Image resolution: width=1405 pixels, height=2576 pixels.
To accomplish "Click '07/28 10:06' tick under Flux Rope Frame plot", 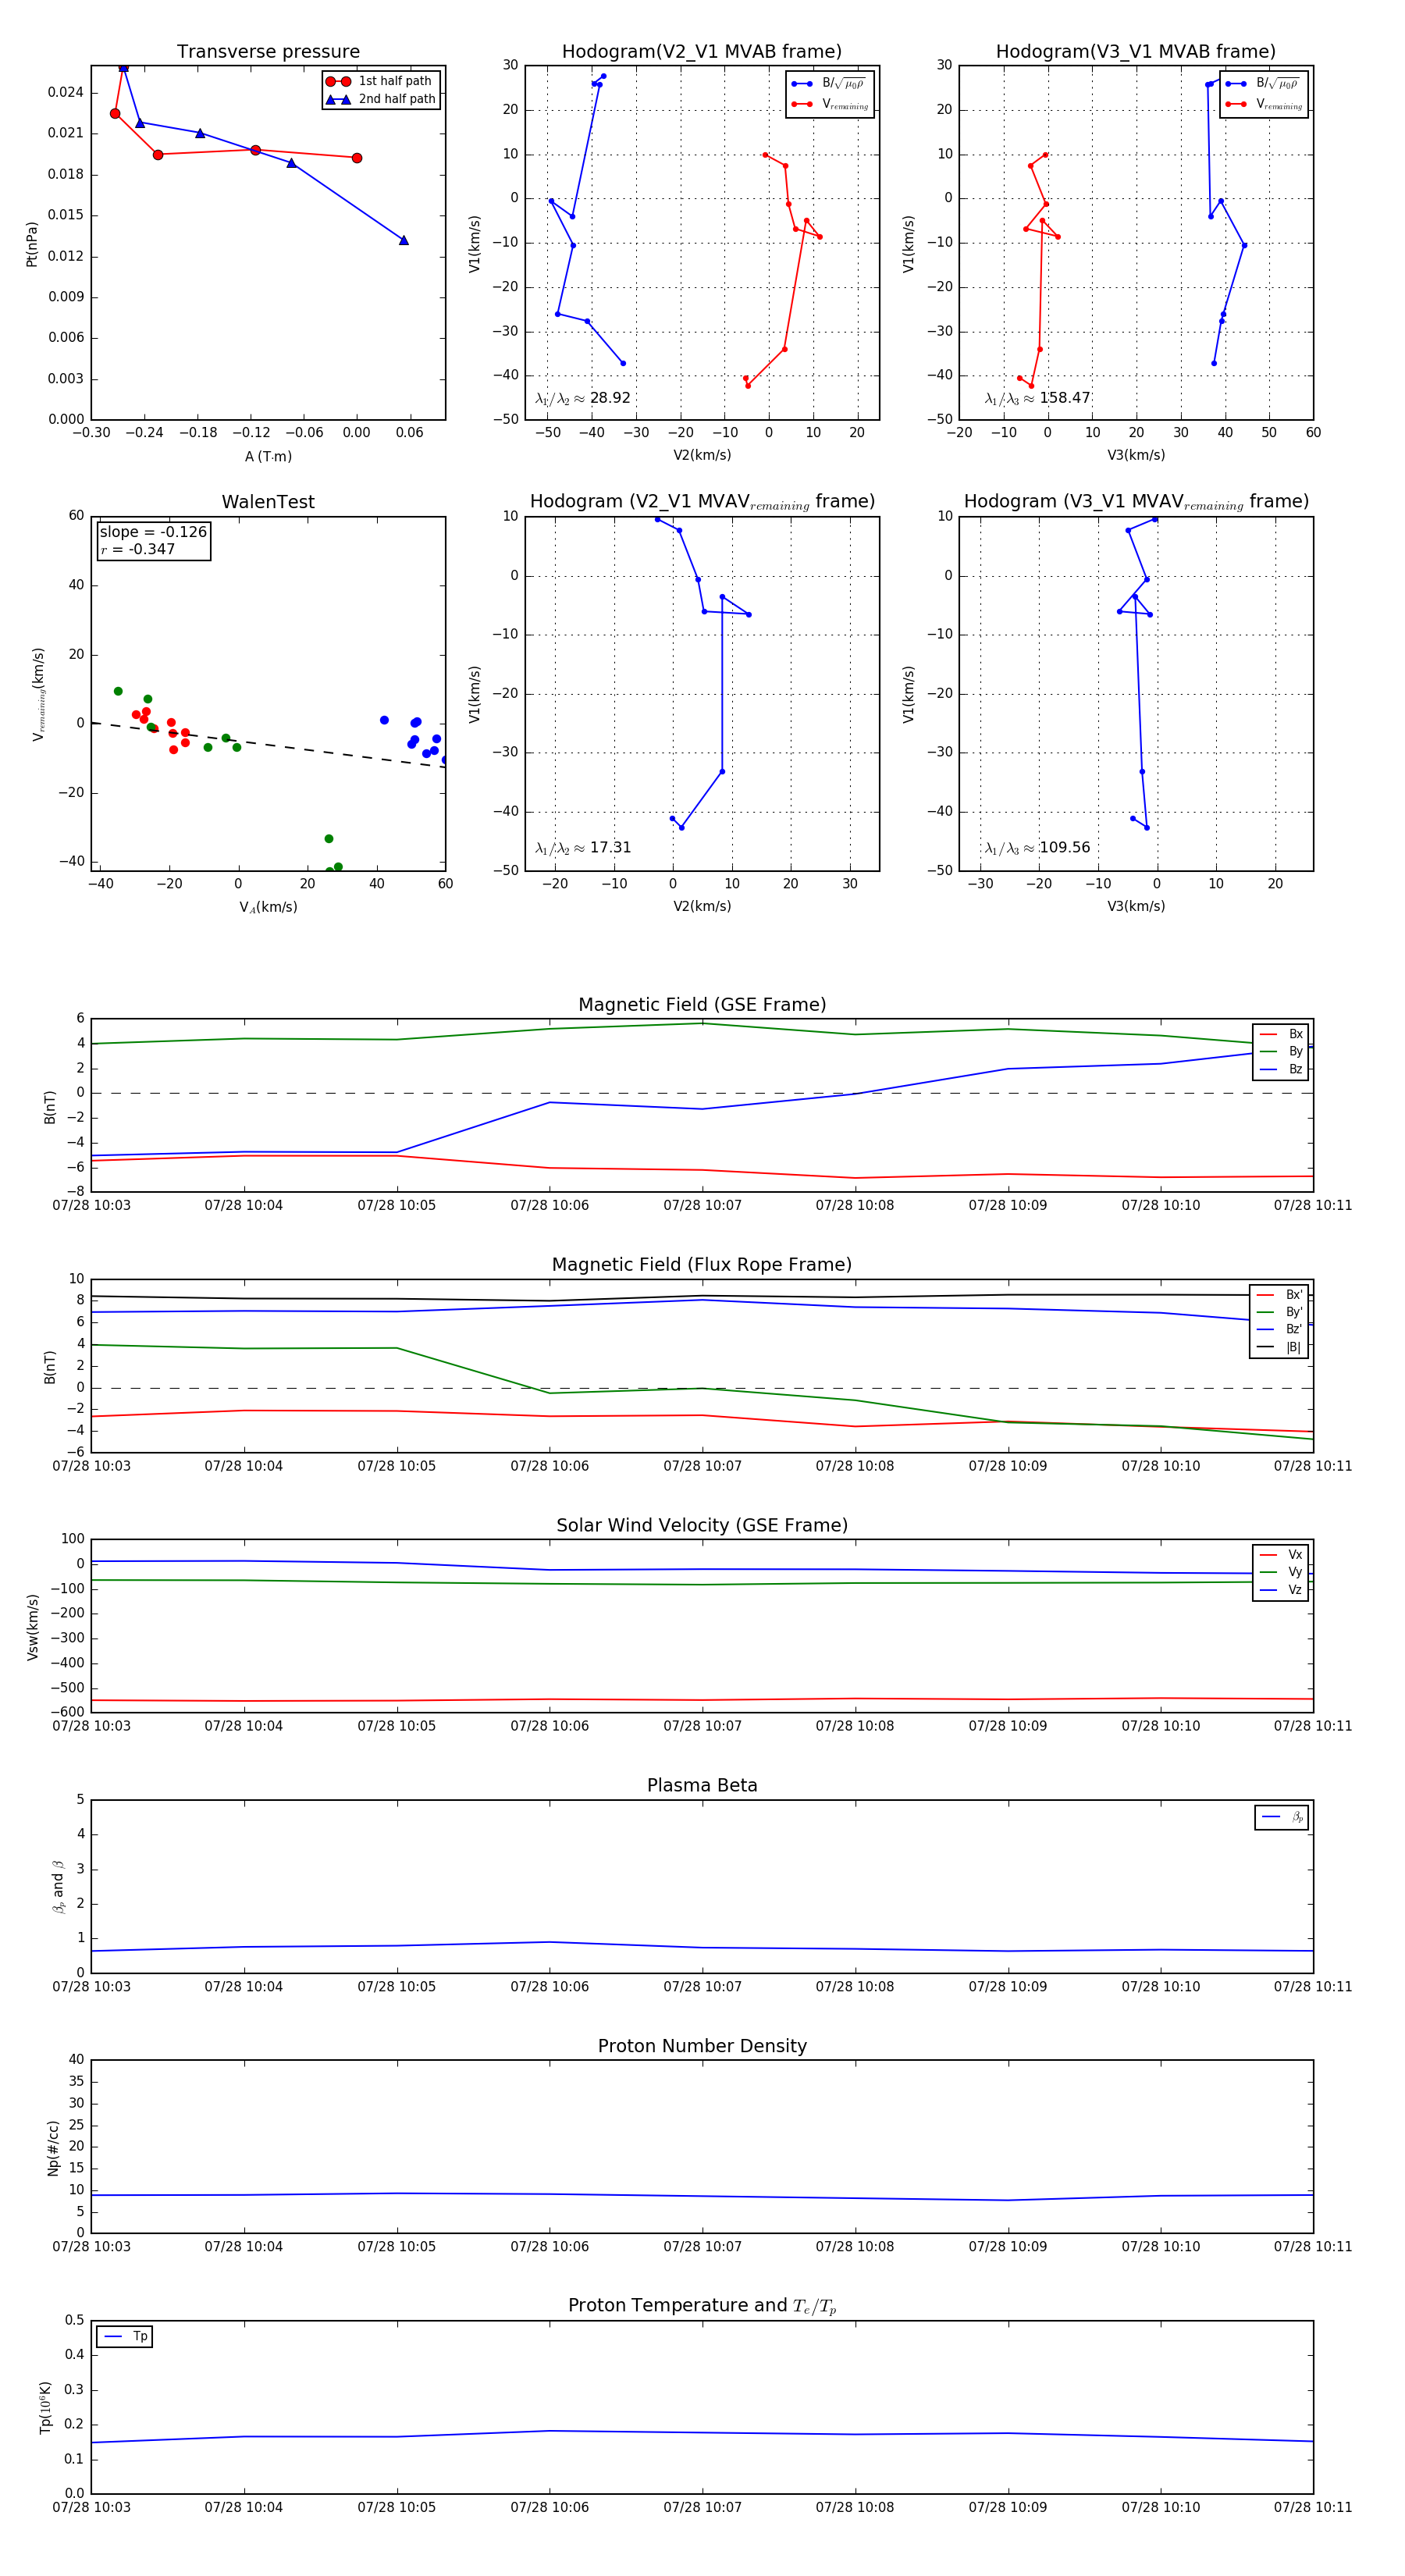I will pyautogui.click(x=549, y=1466).
